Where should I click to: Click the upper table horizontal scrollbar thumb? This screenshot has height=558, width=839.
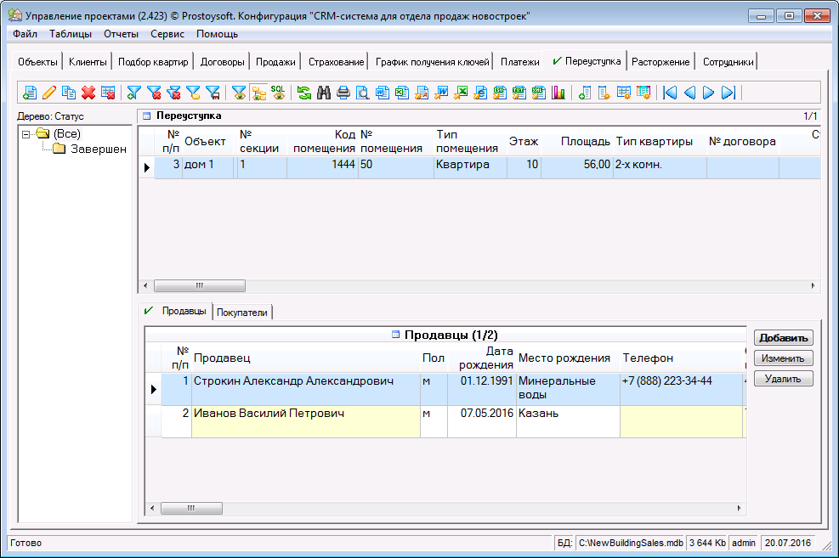201,286
